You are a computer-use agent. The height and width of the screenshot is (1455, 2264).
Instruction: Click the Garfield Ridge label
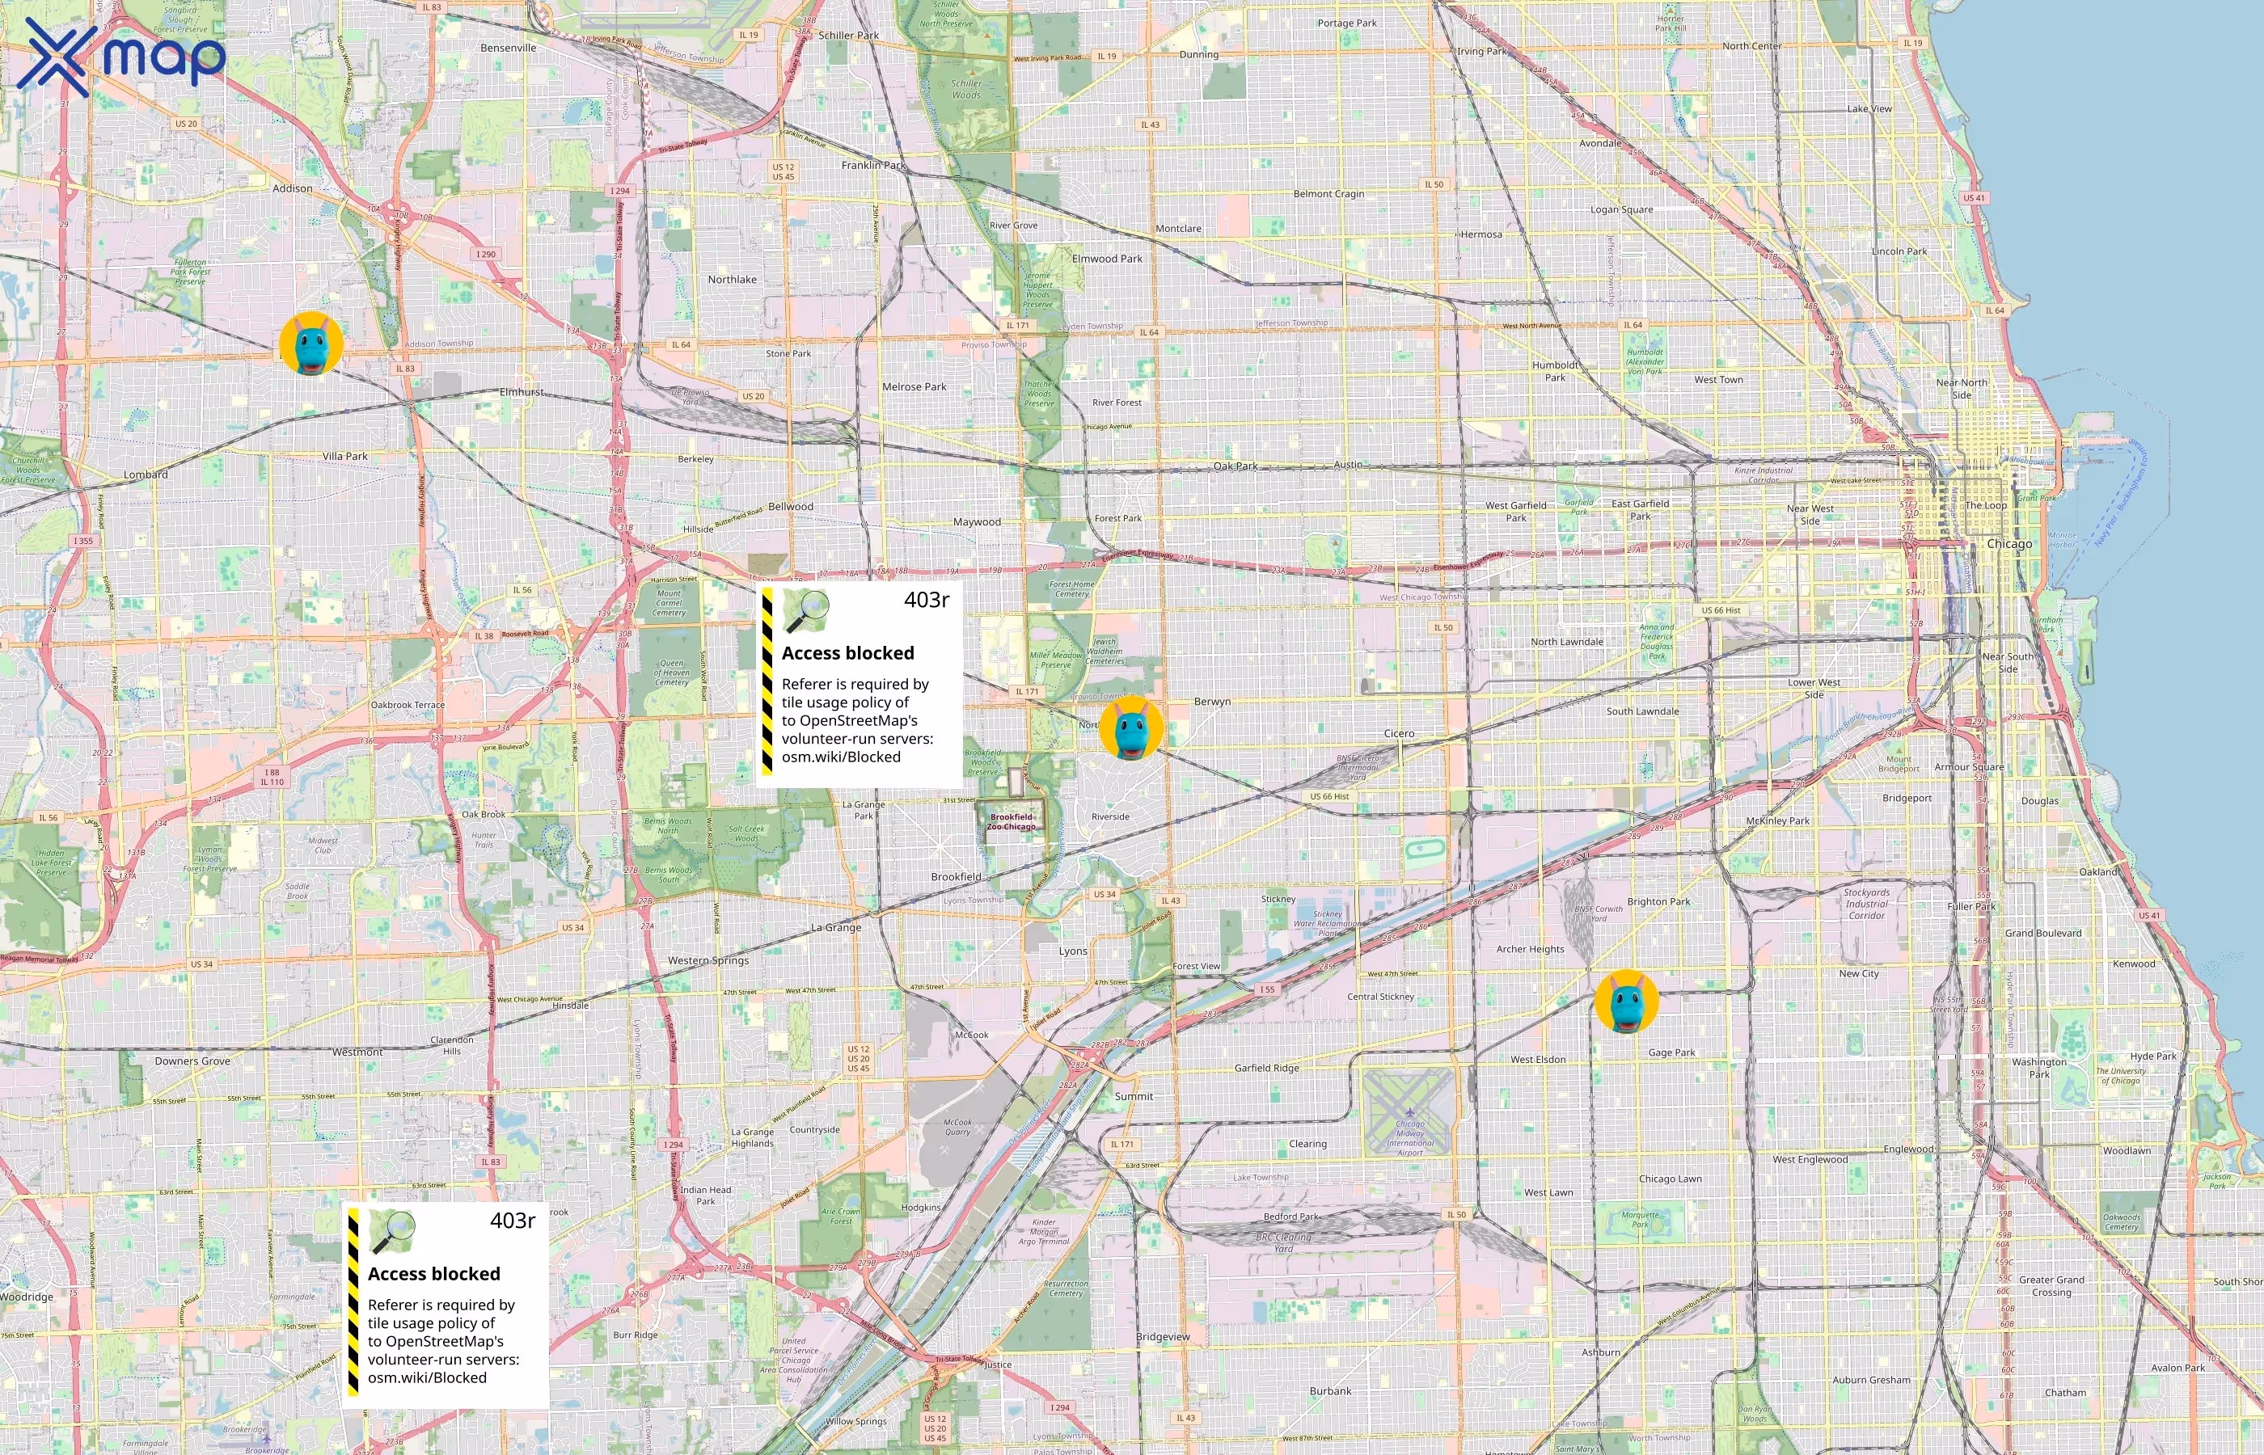pyautogui.click(x=1266, y=1068)
